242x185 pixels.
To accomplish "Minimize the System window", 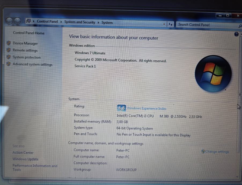I will [220, 16].
